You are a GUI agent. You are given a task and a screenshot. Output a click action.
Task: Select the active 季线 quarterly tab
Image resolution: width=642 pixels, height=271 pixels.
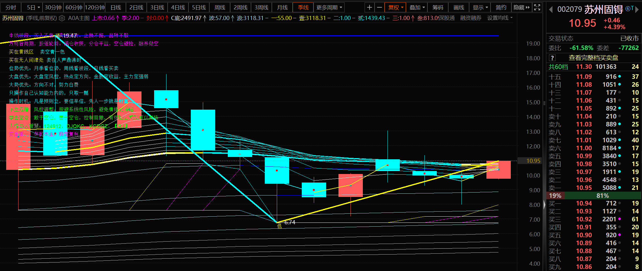click(303, 8)
